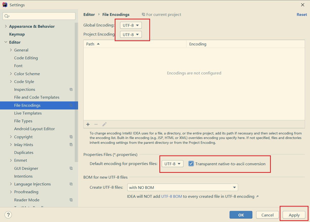Click the Reset link
This screenshot has height=222, width=310.
[x=302, y=15]
